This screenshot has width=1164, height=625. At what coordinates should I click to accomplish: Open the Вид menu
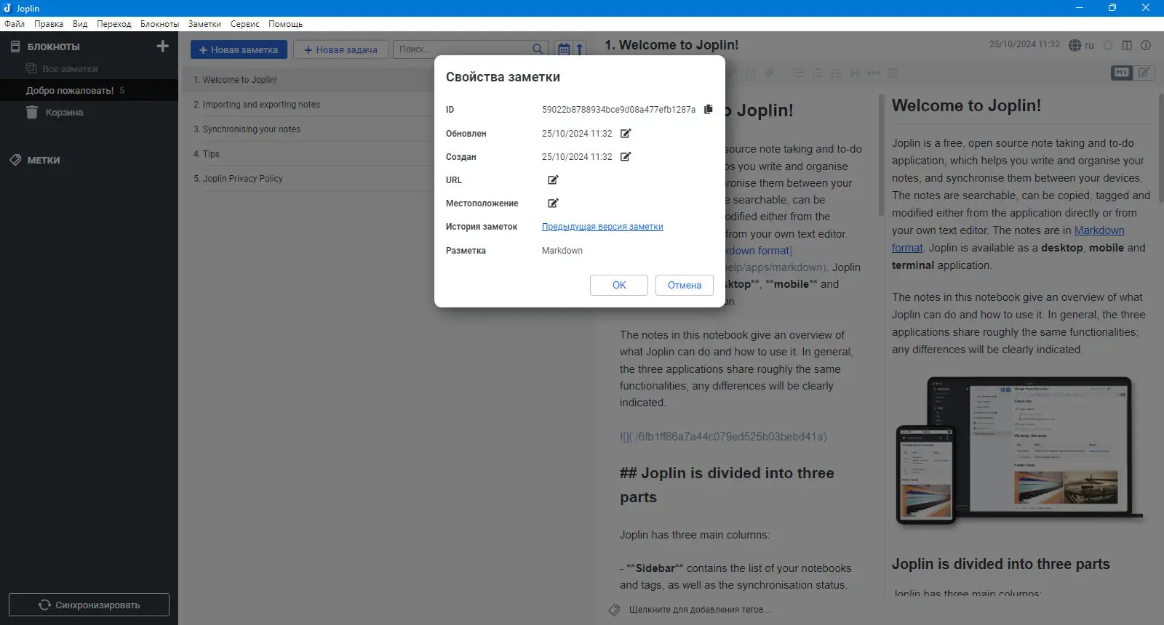point(80,24)
